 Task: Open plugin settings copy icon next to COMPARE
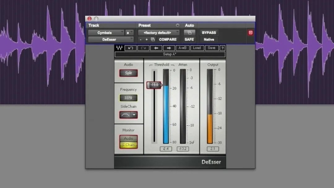point(153,39)
